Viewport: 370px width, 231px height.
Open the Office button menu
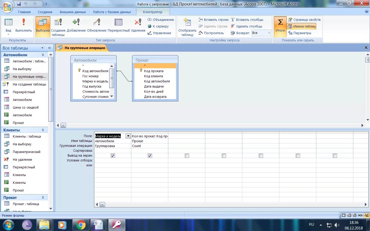point(7,7)
